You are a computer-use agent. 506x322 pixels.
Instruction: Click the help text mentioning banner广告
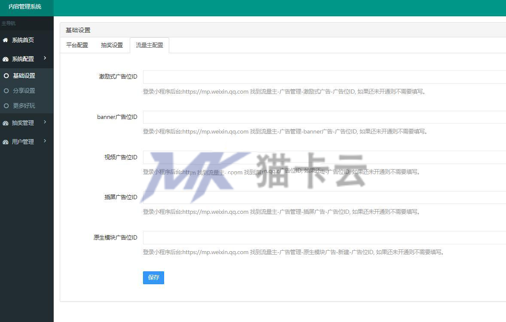pos(286,132)
